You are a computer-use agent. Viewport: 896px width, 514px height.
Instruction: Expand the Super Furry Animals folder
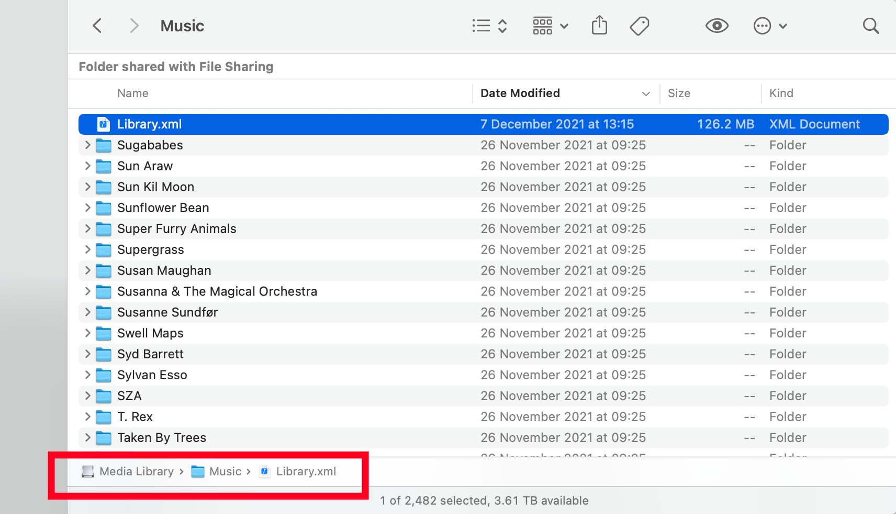87,228
